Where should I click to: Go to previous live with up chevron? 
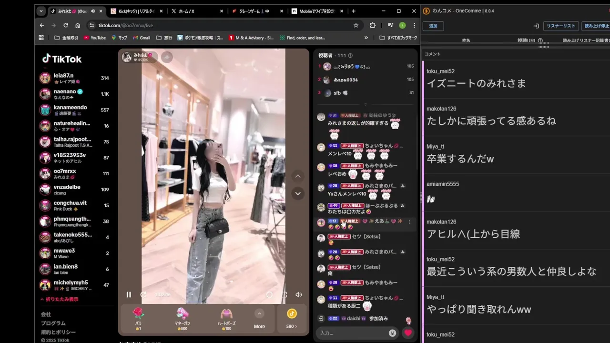click(298, 176)
